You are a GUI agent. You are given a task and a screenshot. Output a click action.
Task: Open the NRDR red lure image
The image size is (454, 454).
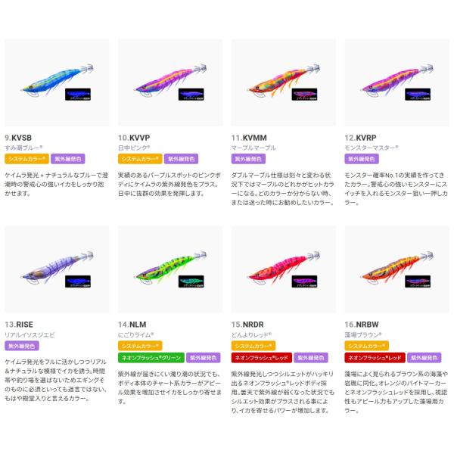[x=284, y=269]
